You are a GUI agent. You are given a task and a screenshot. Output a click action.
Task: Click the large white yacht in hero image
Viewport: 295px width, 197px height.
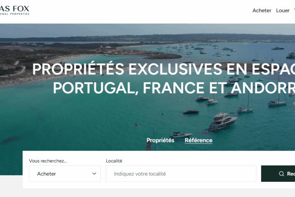[223, 121]
